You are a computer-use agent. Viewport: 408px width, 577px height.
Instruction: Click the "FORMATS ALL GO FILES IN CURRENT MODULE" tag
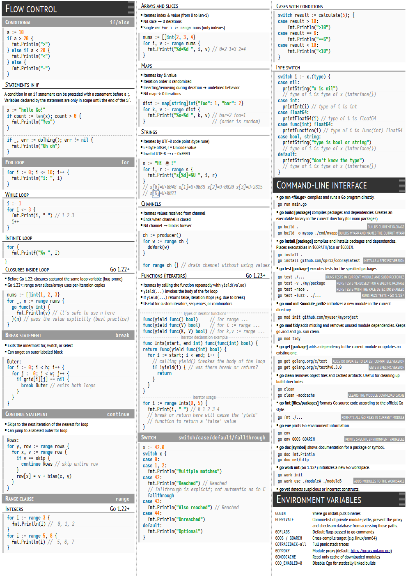coord(373,417)
